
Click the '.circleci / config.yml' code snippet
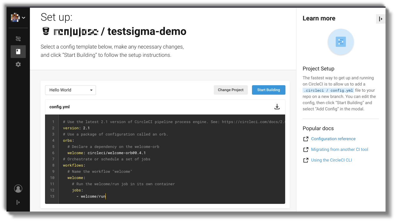coord(328,91)
